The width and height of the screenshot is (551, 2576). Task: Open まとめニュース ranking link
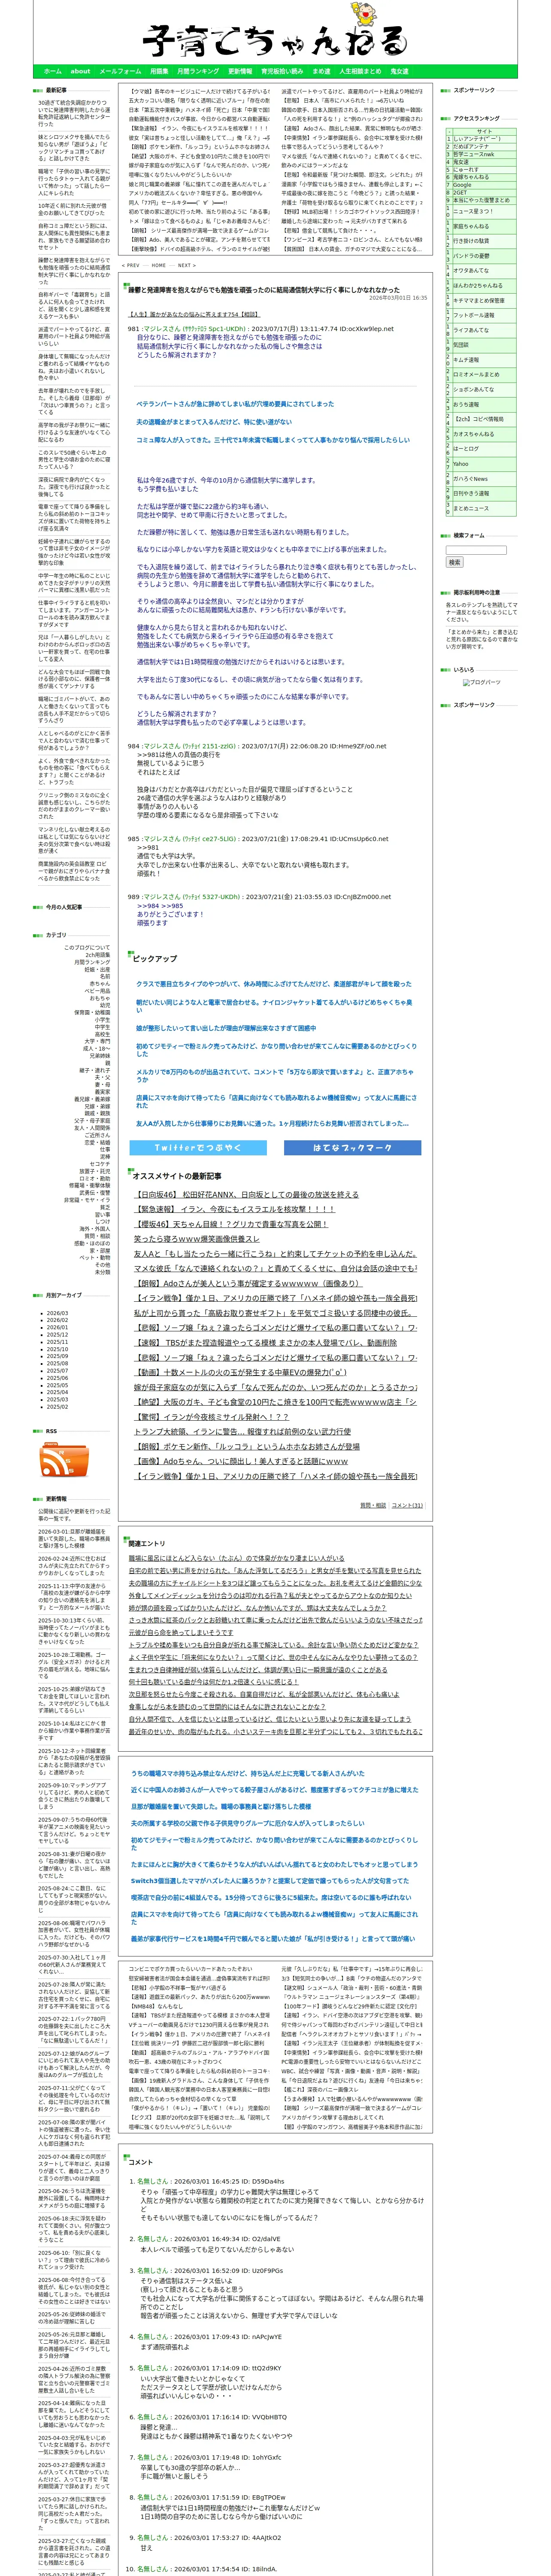point(471,508)
